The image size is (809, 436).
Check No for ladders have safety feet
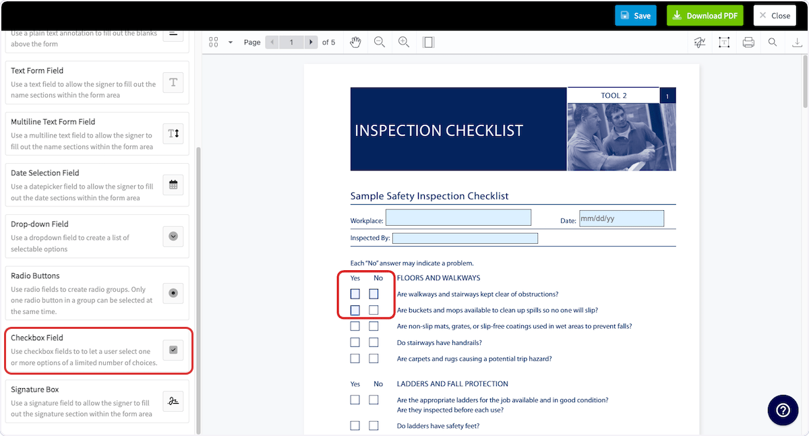pyautogui.click(x=373, y=425)
